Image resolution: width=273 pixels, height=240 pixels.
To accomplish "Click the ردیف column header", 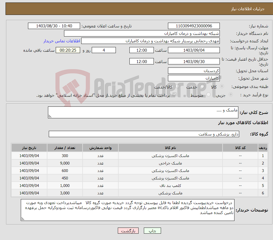I will (263, 148).
